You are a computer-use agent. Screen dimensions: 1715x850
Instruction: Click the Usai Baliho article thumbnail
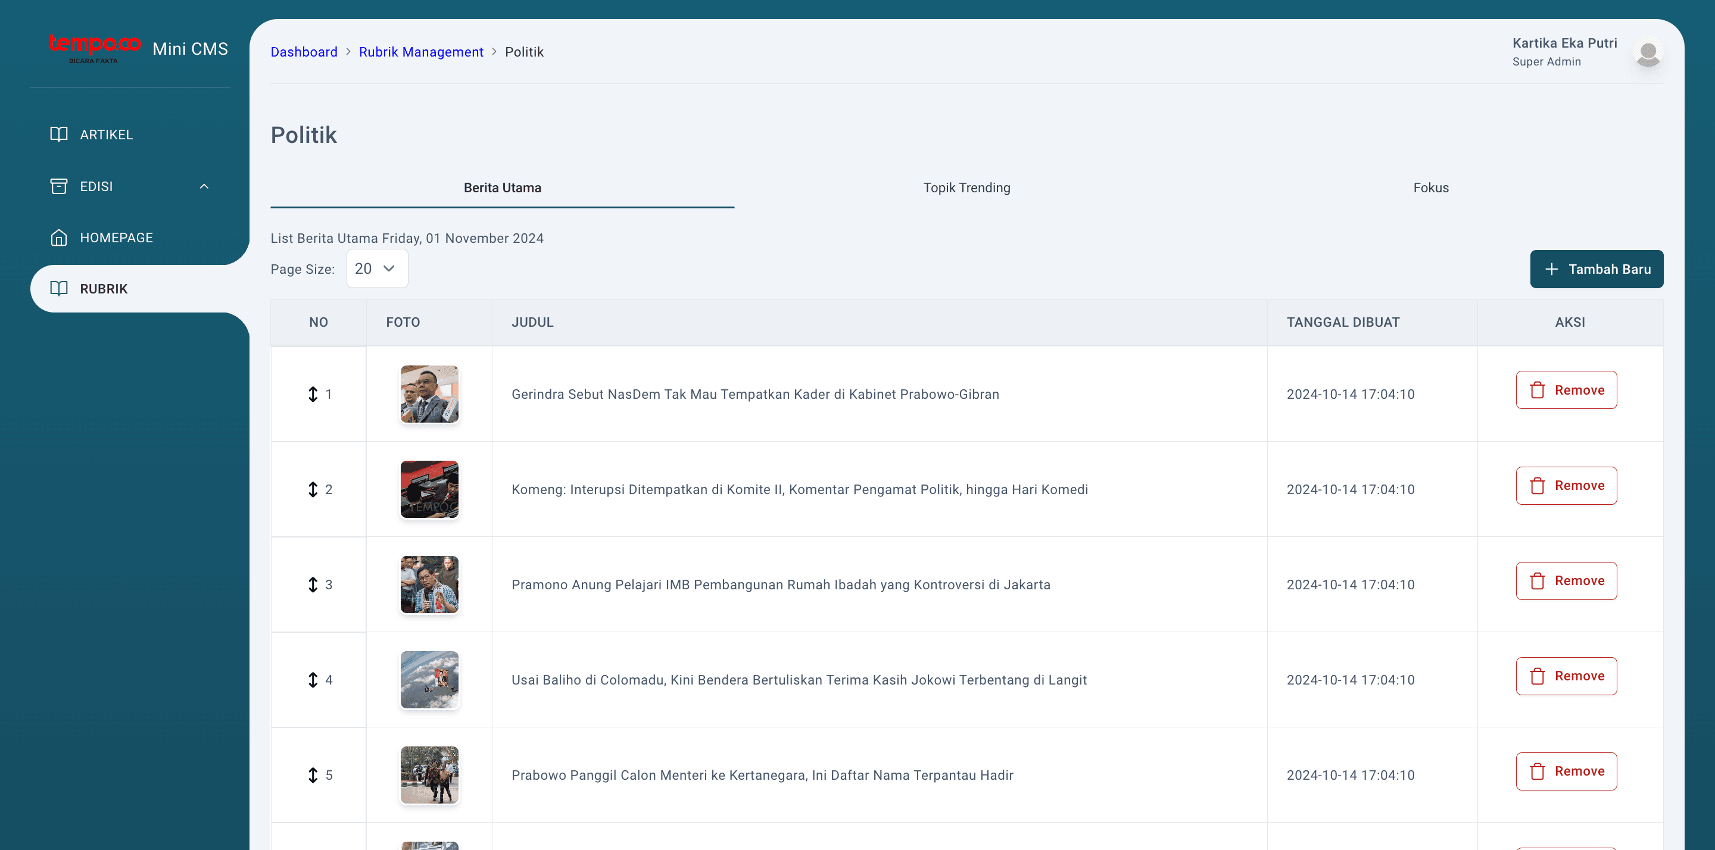click(429, 680)
